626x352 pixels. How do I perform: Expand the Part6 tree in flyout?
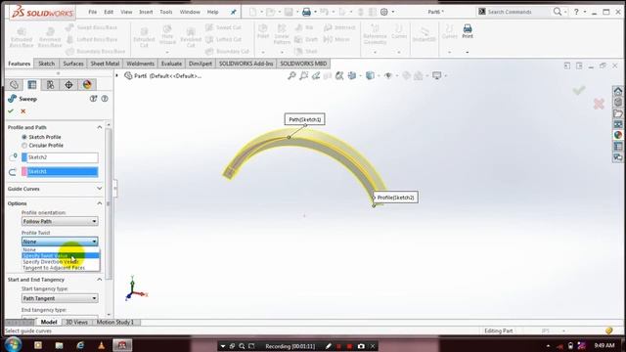pyautogui.click(x=117, y=75)
